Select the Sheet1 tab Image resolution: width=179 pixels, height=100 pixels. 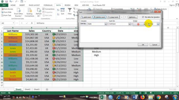click(18, 89)
